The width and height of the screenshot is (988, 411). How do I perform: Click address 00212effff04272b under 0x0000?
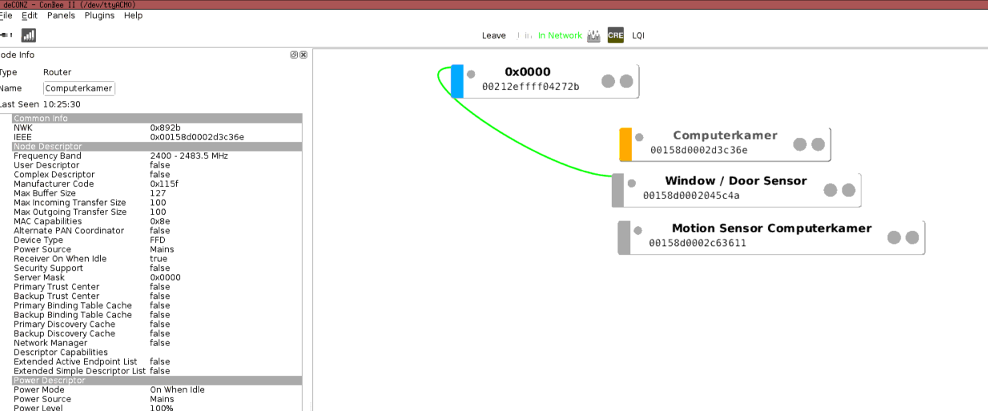(530, 87)
